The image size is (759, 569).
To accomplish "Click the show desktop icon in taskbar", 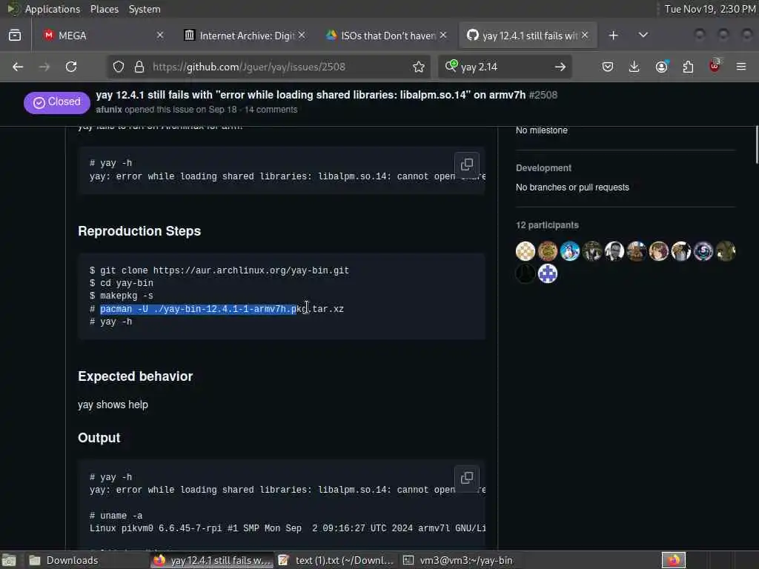I will pyautogui.click(x=9, y=560).
